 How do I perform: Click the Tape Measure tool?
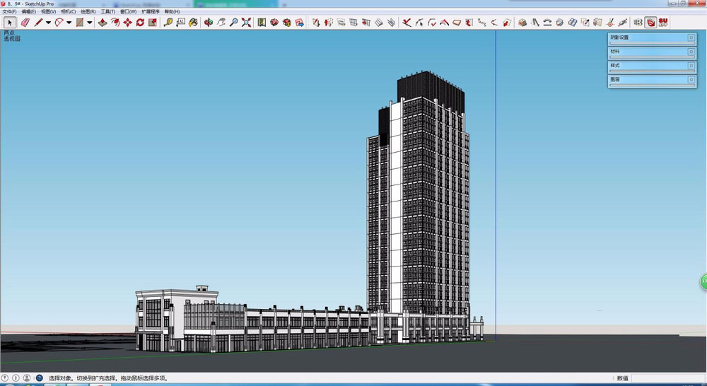pyautogui.click(x=168, y=23)
